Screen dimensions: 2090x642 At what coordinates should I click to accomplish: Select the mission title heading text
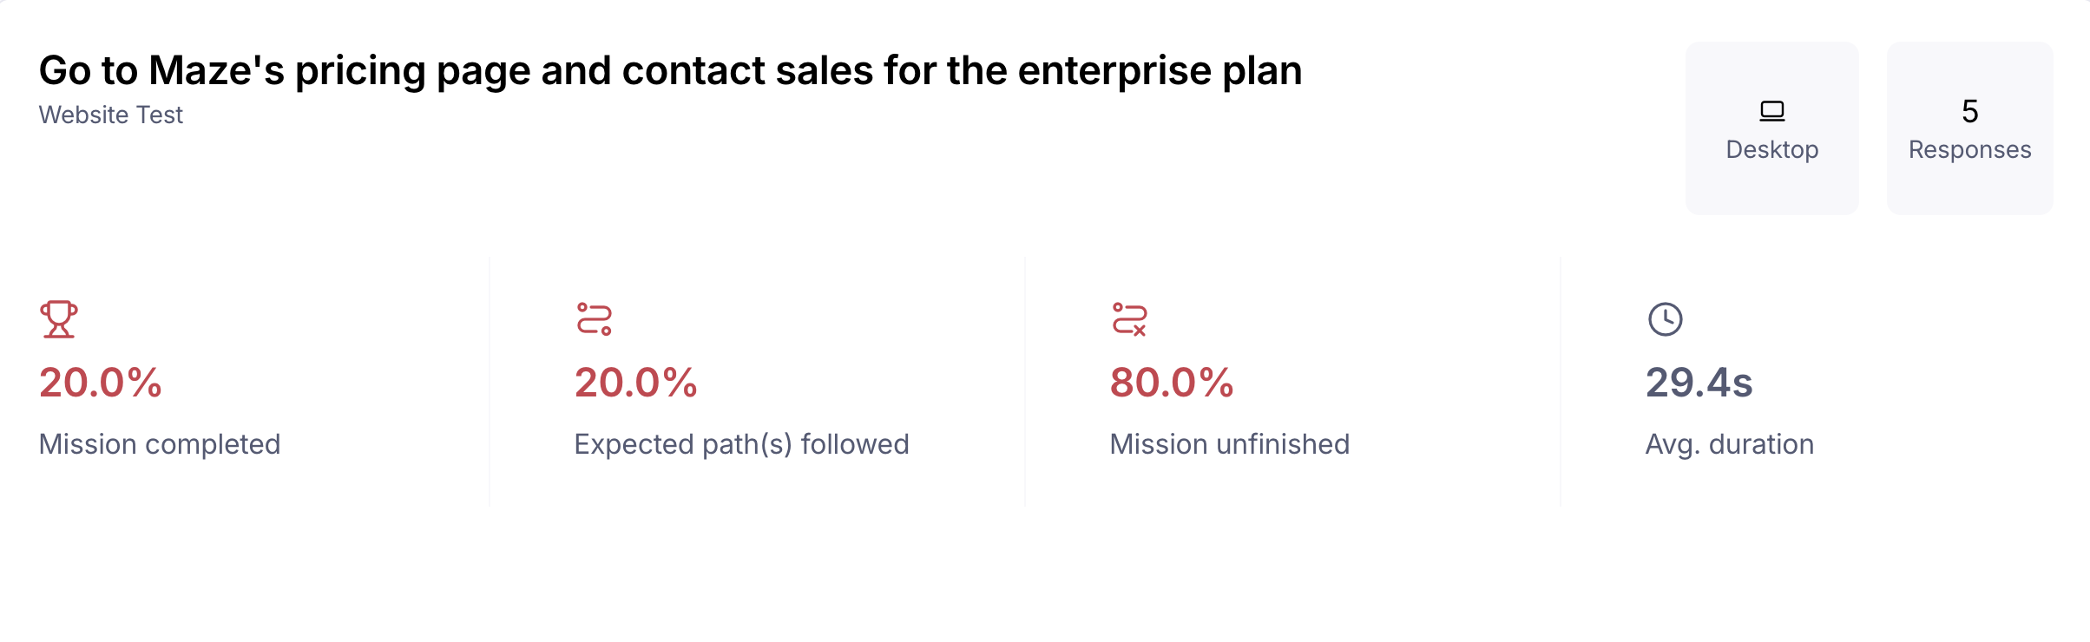[670, 70]
